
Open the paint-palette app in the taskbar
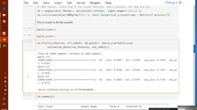point(4,21)
